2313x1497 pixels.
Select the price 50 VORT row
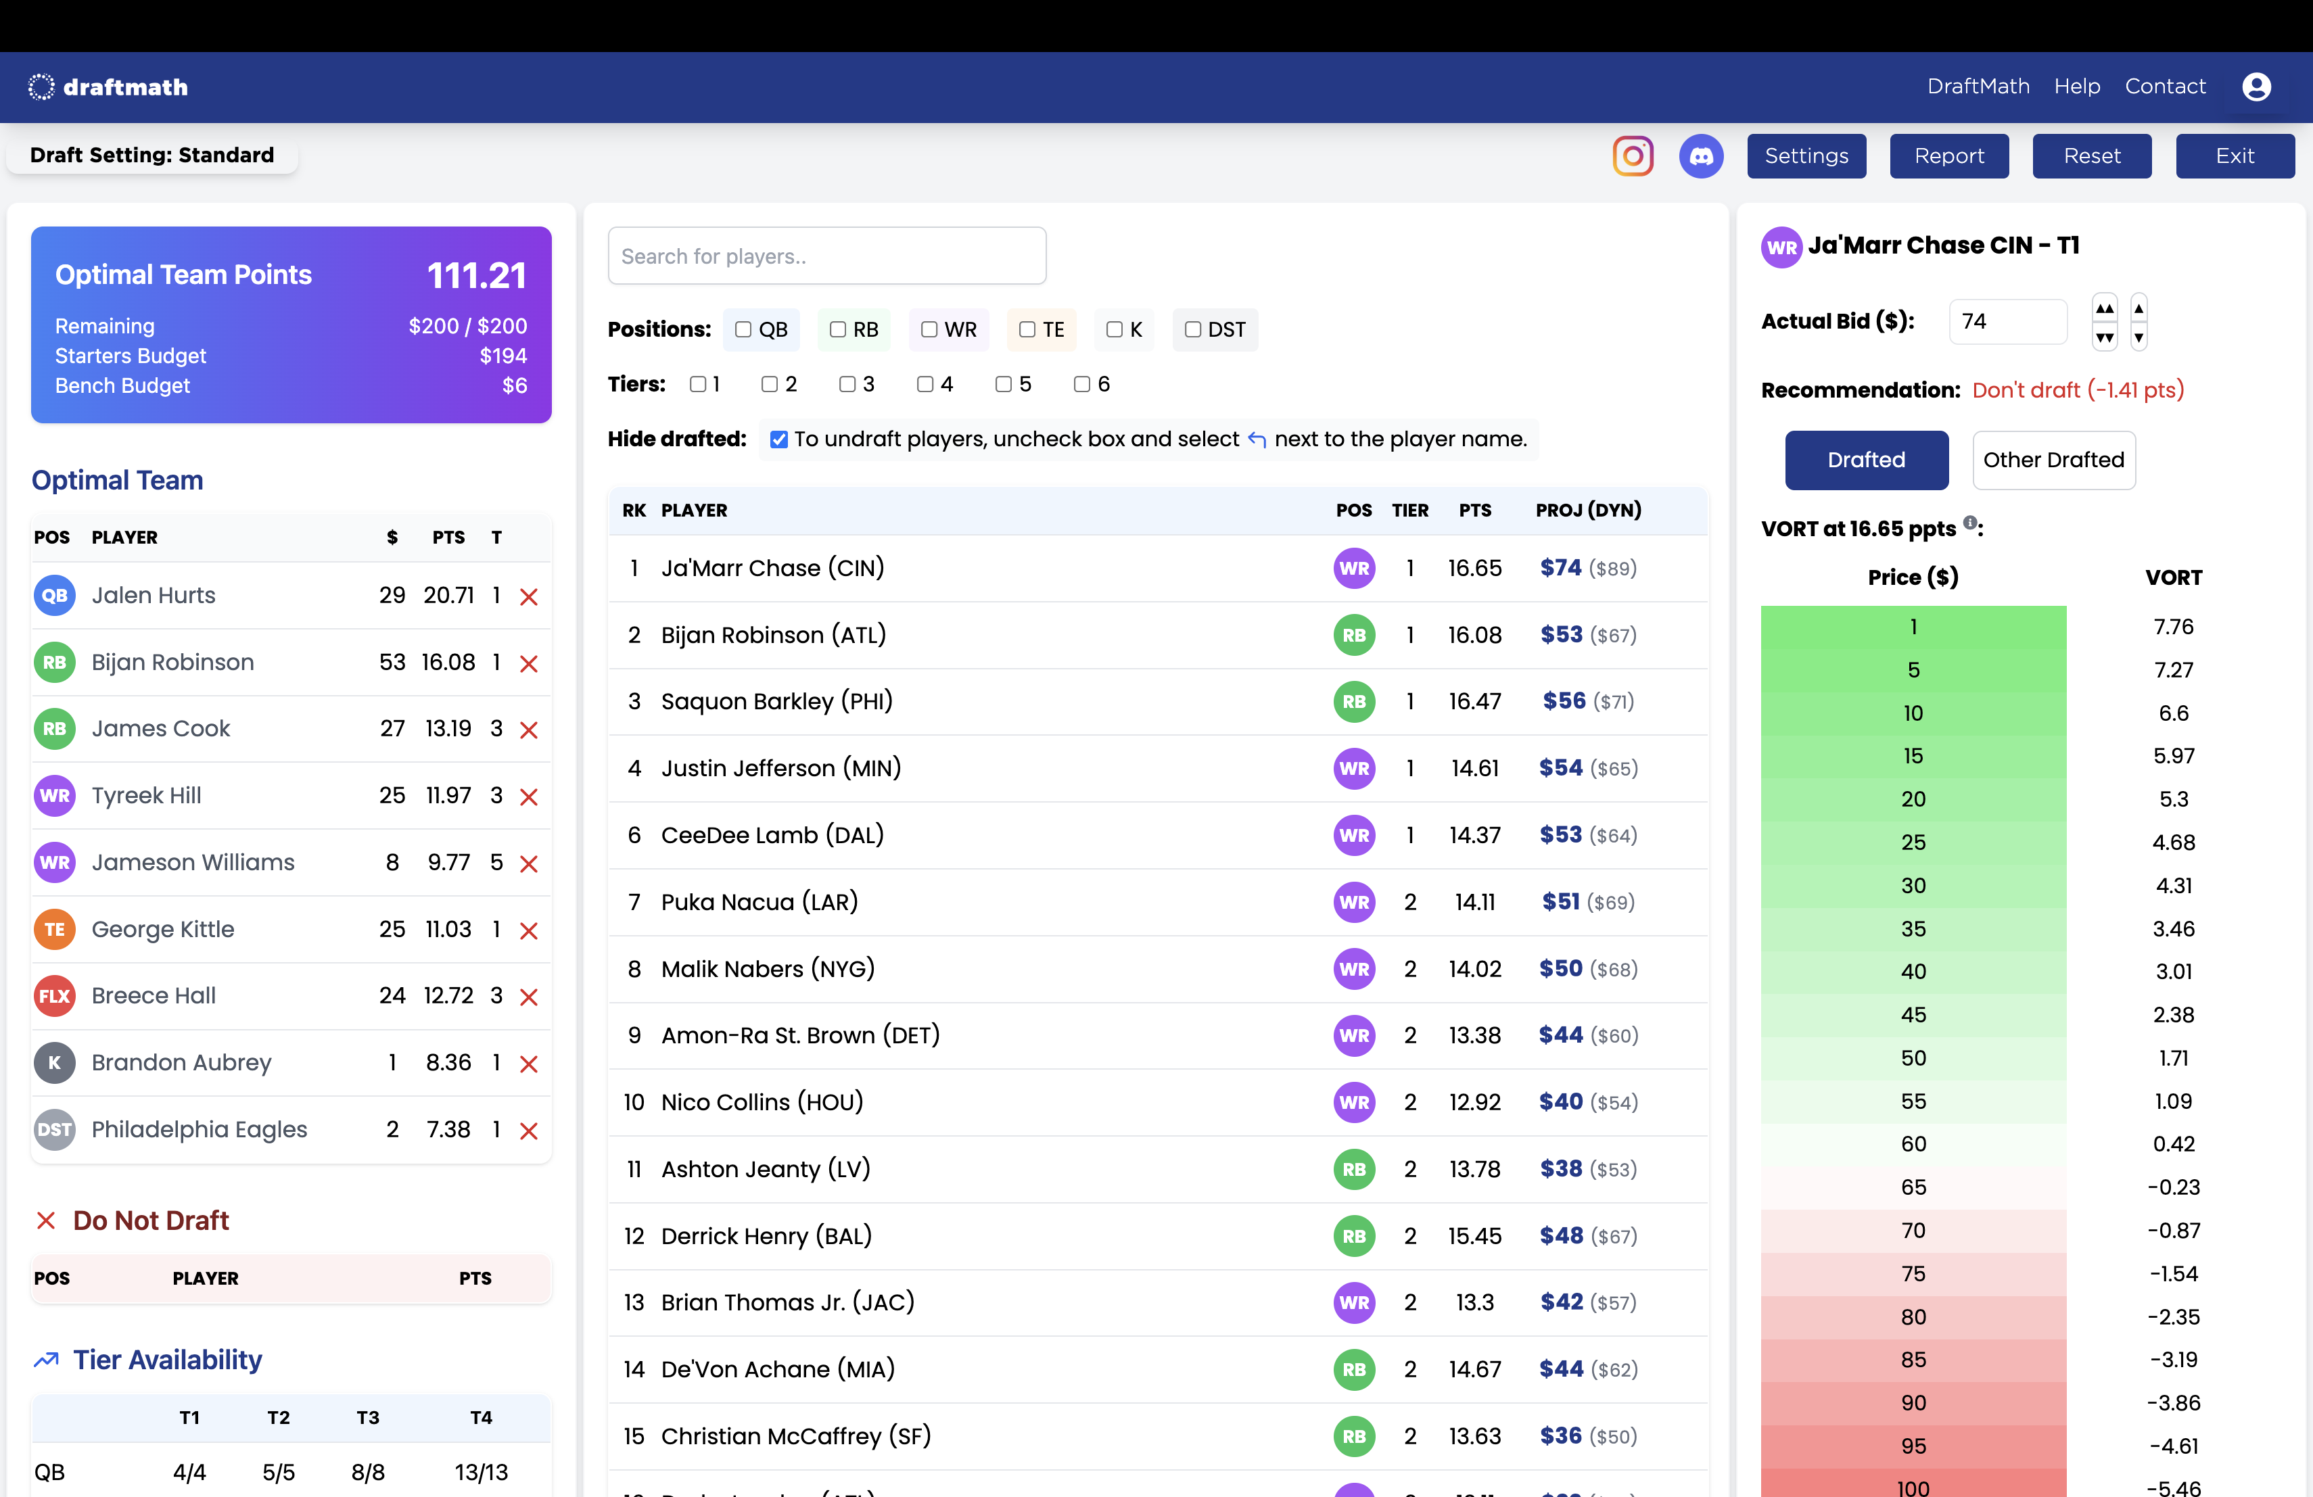pyautogui.click(x=1913, y=1058)
